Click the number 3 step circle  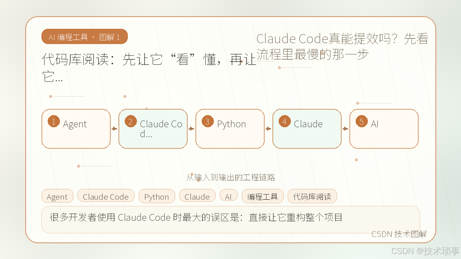pyautogui.click(x=208, y=121)
